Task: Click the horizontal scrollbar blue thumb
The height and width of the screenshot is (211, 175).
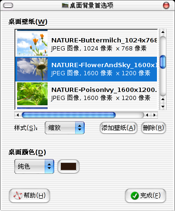Action: point(68,115)
